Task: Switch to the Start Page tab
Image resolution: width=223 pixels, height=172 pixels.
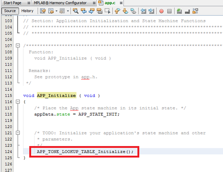Action: pos(12,3)
